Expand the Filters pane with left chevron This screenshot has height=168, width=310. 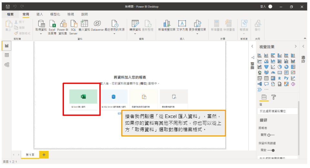pos(252,46)
